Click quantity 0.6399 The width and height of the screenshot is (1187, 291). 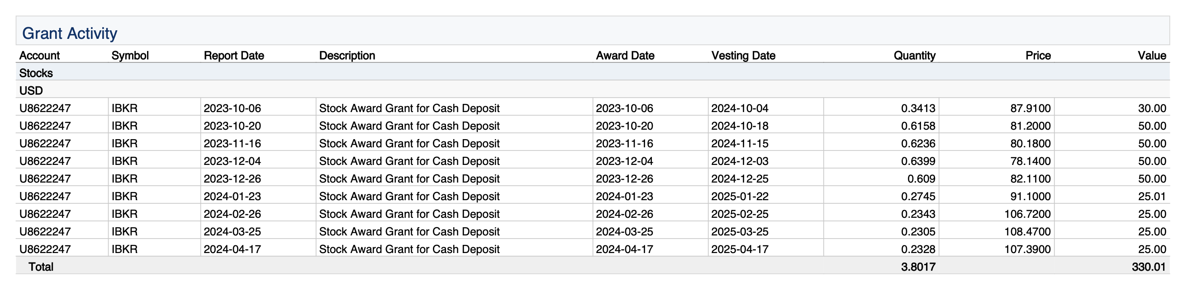(x=918, y=161)
